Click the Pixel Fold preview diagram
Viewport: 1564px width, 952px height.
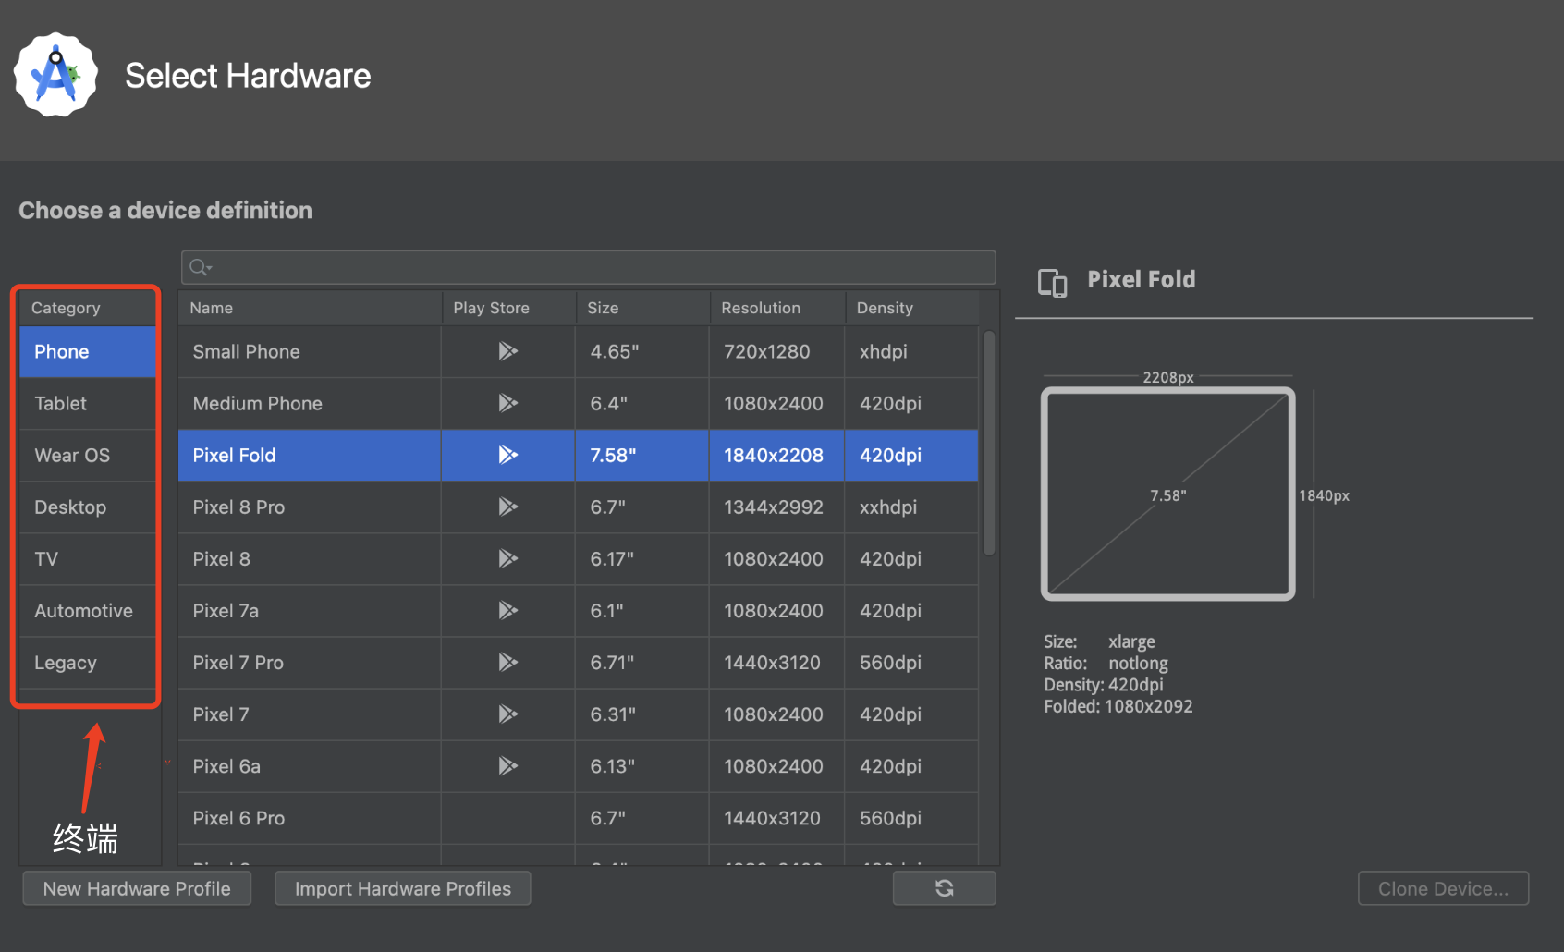coord(1167,494)
